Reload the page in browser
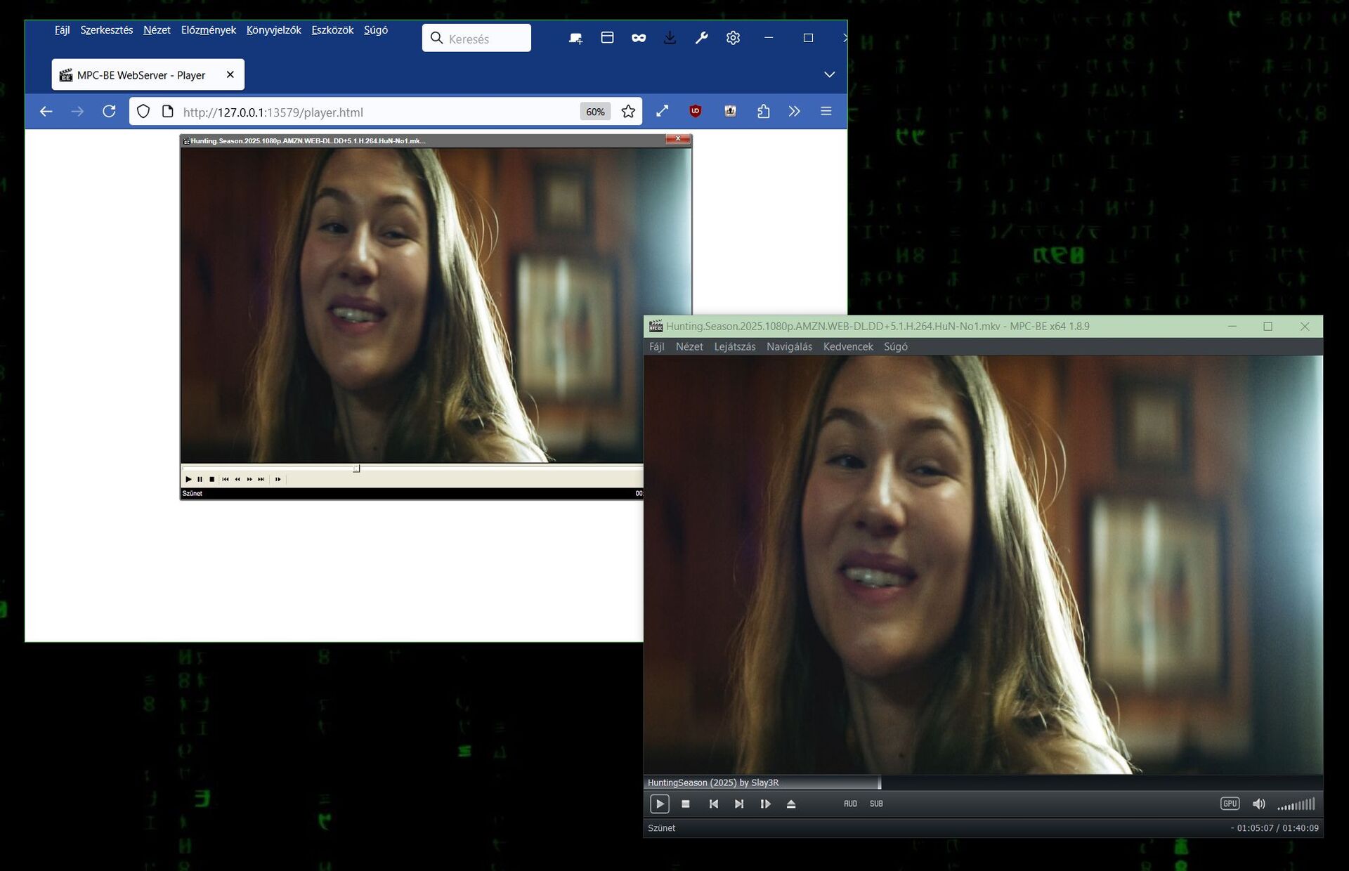Screen dimensions: 1349x871 (109, 112)
